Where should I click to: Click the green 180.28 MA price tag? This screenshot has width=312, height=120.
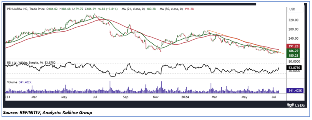click(x=293, y=55)
